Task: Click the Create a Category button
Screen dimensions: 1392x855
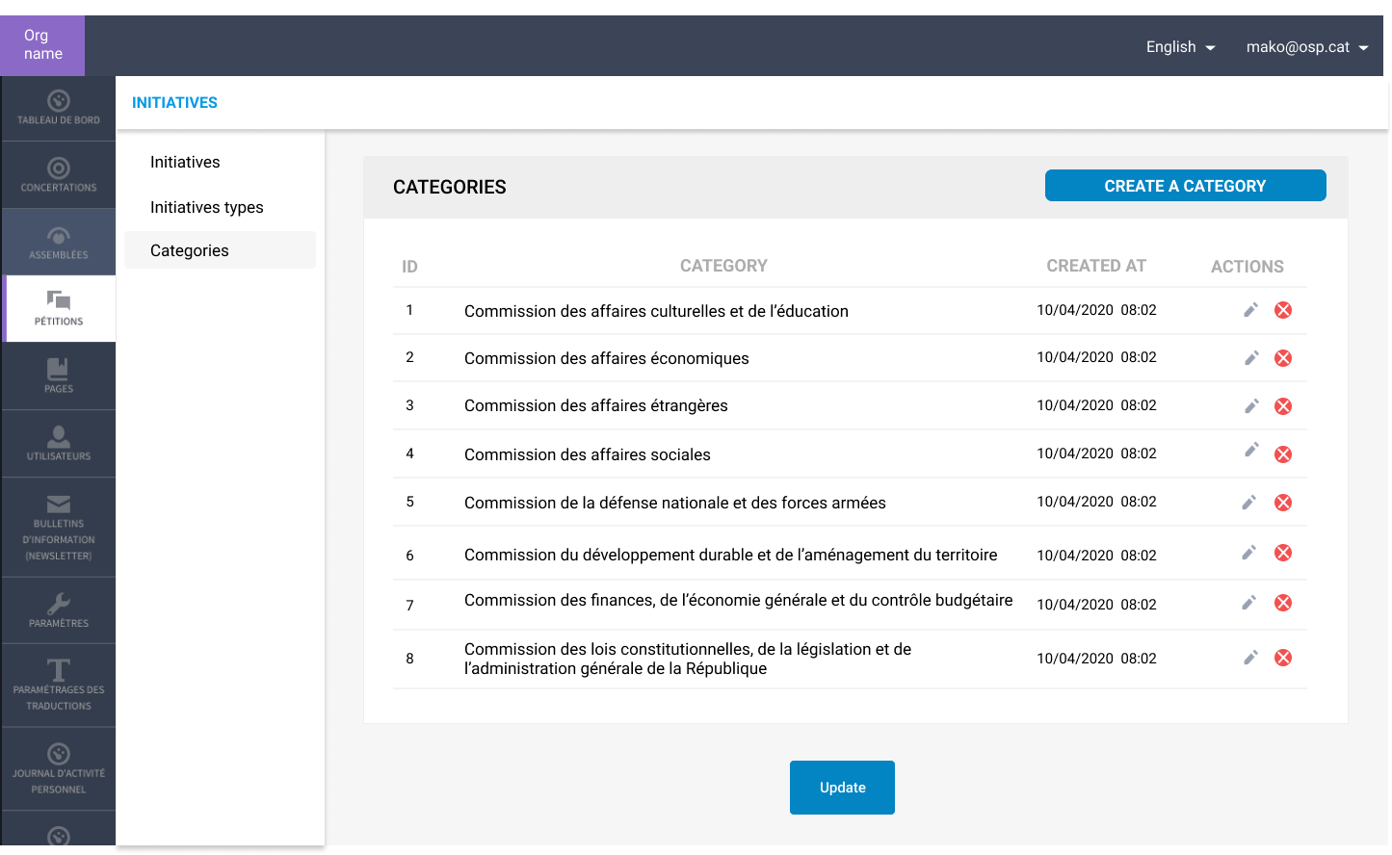Action: (1185, 186)
